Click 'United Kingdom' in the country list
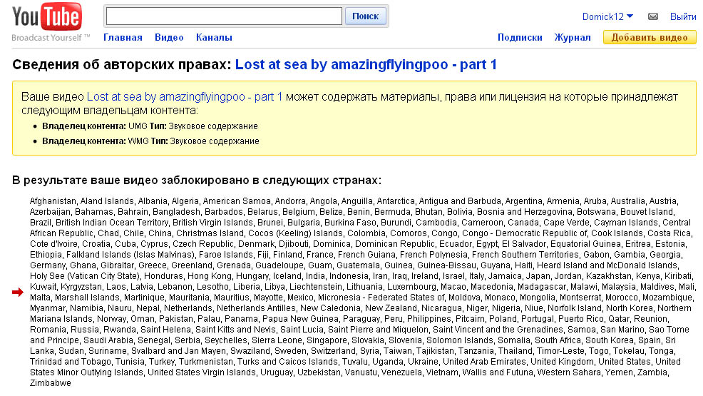 pyautogui.click(x=562, y=362)
